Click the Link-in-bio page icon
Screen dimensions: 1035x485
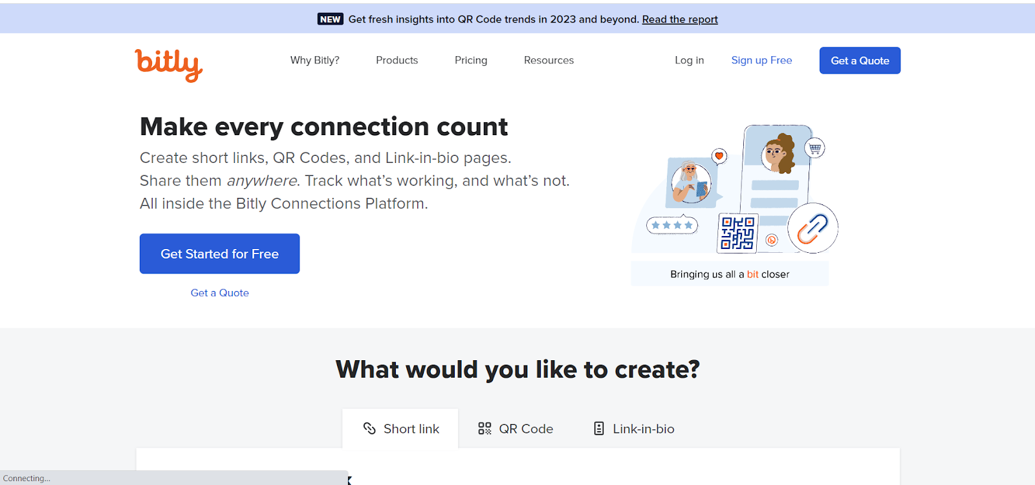599,428
